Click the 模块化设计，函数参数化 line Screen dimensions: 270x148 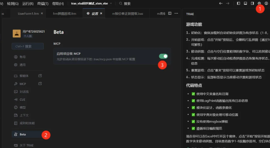(214, 108)
